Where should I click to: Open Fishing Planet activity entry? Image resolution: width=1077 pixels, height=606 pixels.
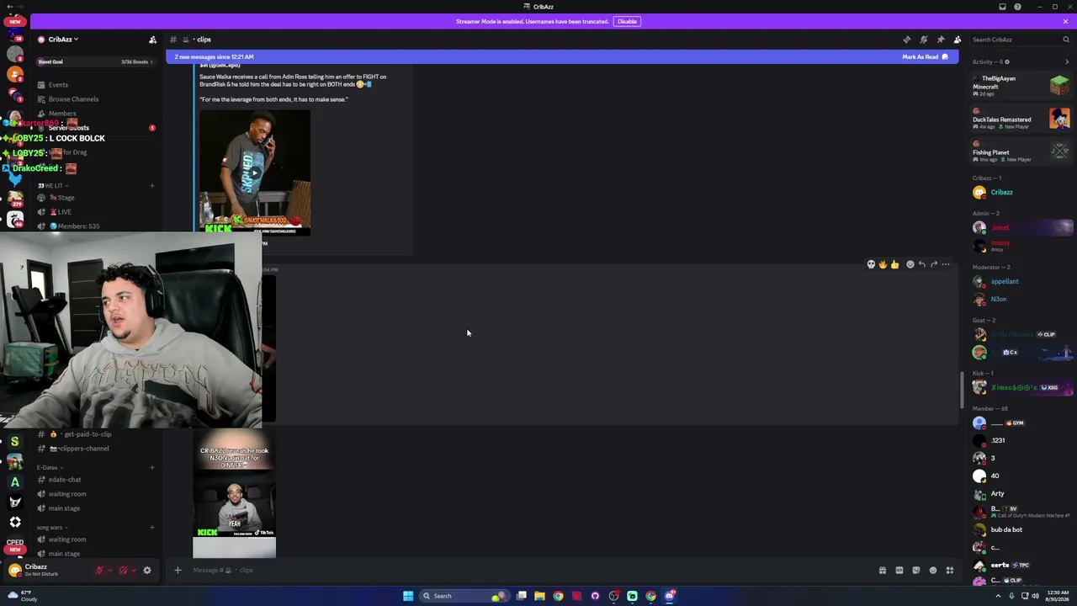point(1021,151)
